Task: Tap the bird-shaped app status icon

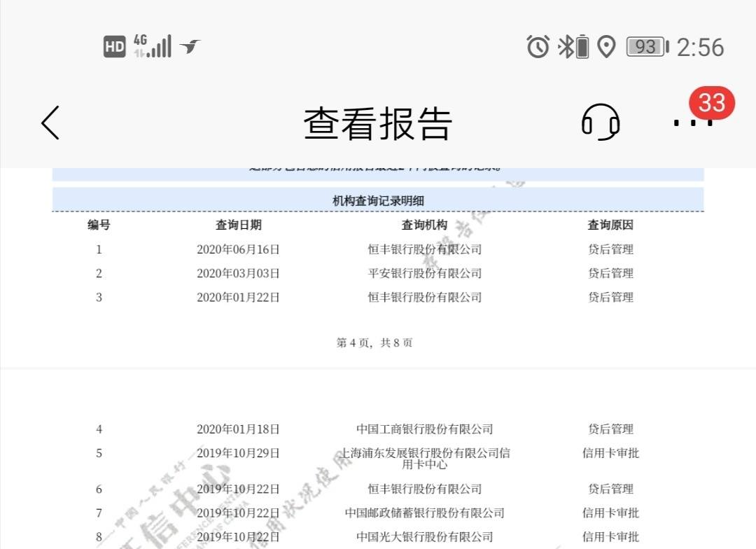Action: pos(190,46)
